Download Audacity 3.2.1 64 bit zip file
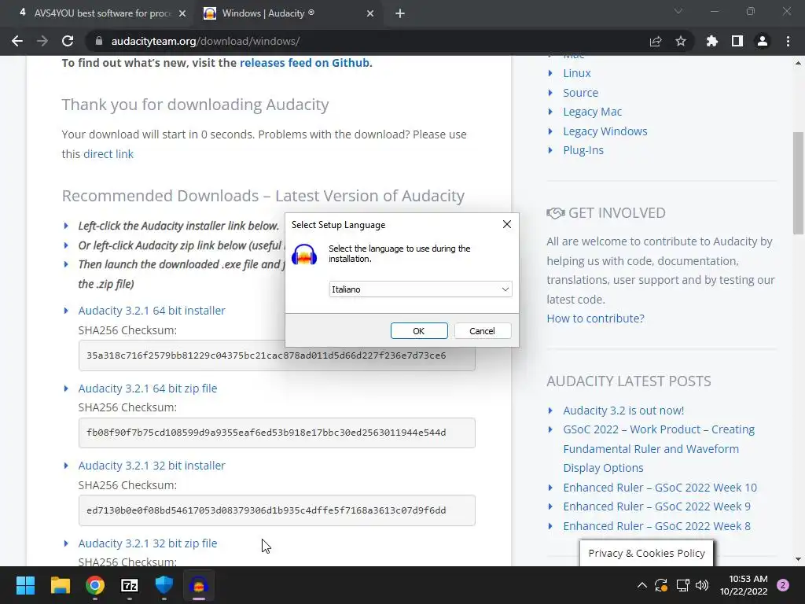This screenshot has height=604, width=805. point(147,389)
